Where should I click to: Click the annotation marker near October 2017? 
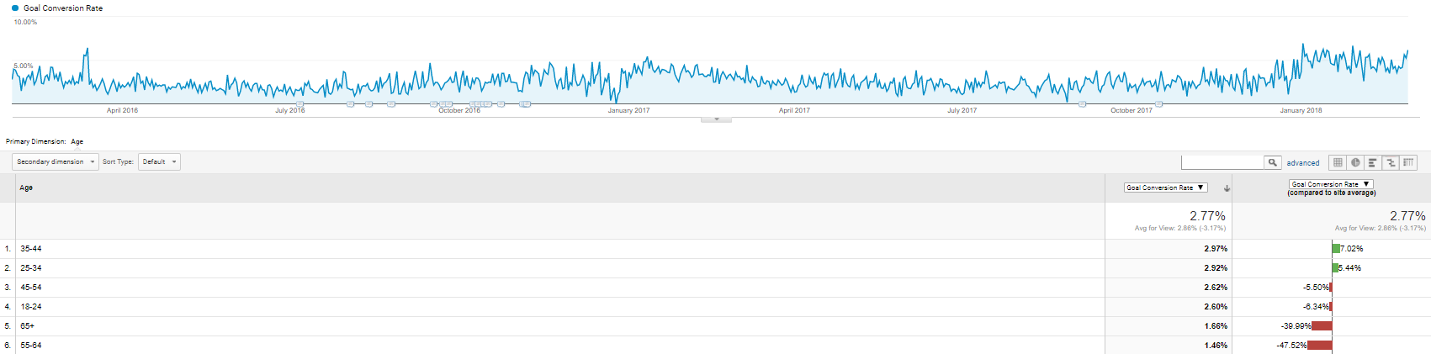coord(1158,104)
